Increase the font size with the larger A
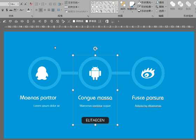 coord(21,4)
